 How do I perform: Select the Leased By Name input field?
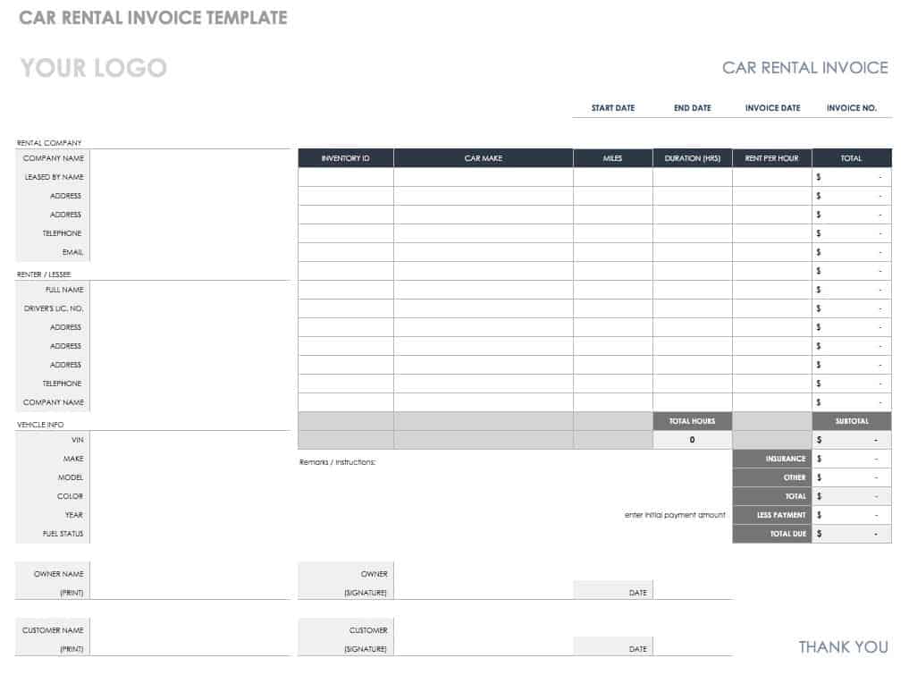(x=189, y=177)
